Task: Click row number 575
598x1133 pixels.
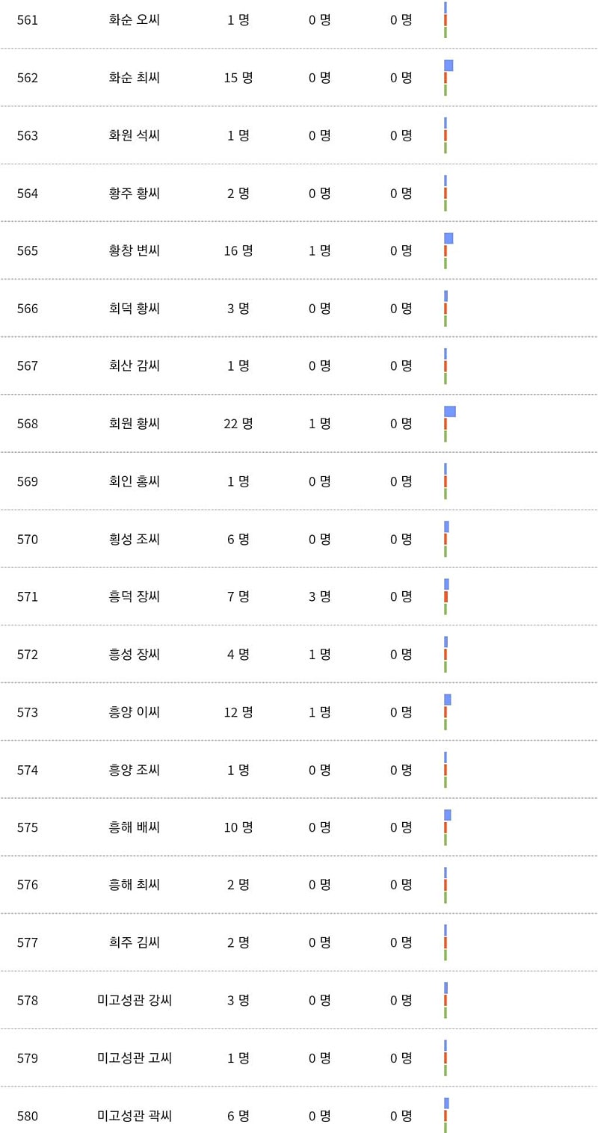Action: (28, 827)
